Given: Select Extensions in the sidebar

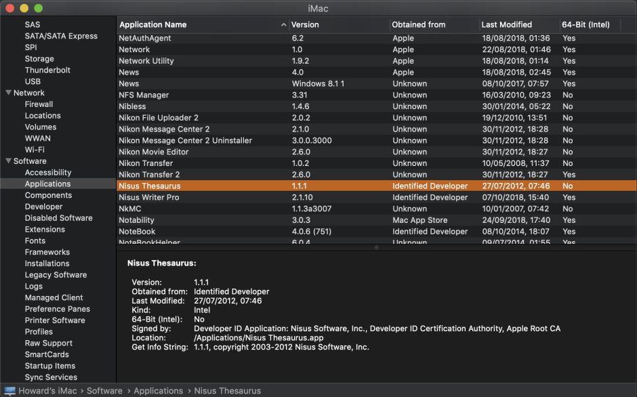Looking at the screenshot, I should [45, 230].
